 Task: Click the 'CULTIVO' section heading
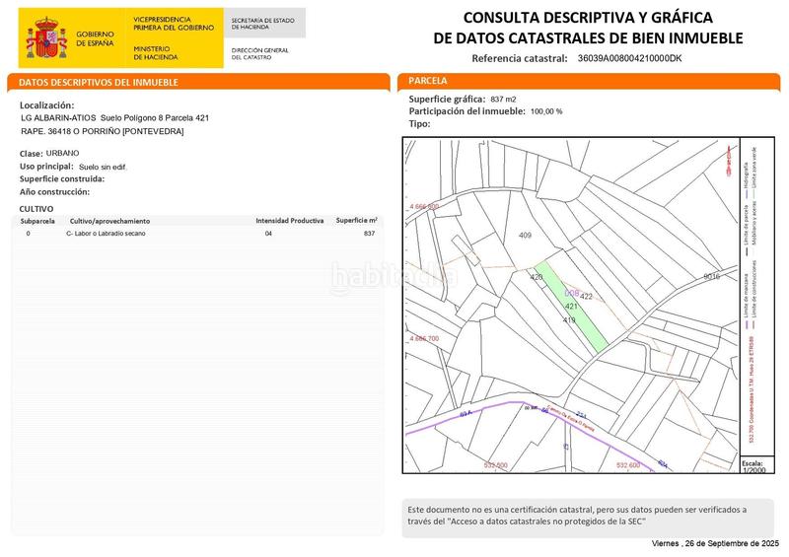point(36,209)
